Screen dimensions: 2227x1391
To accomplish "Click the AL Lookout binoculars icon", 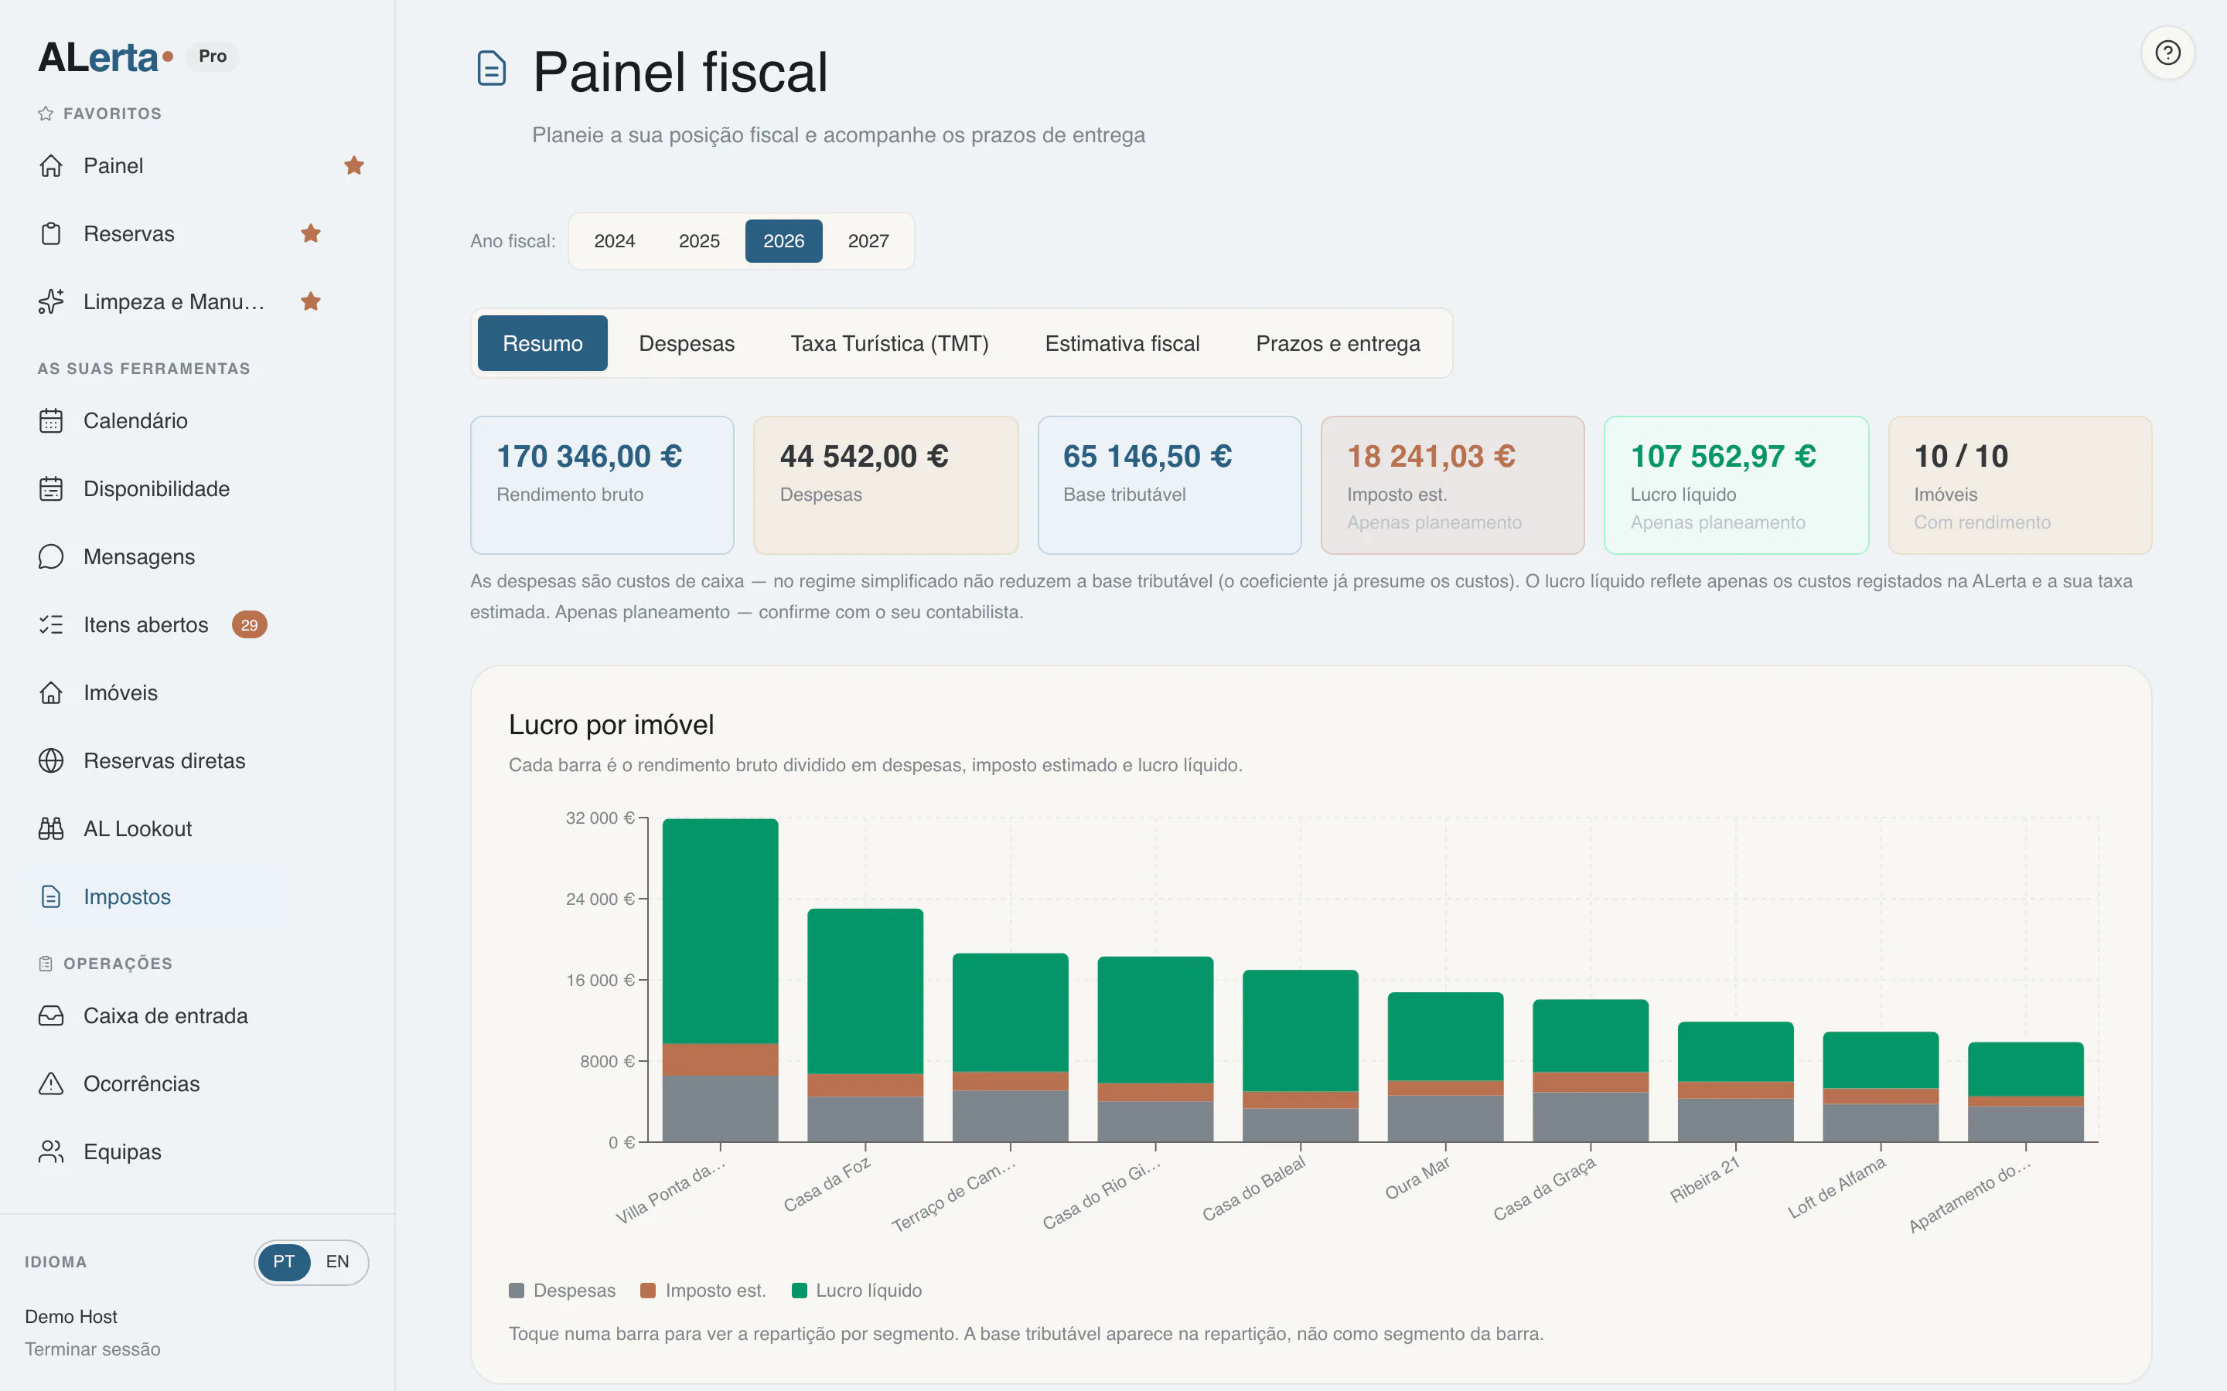I will tap(50, 829).
